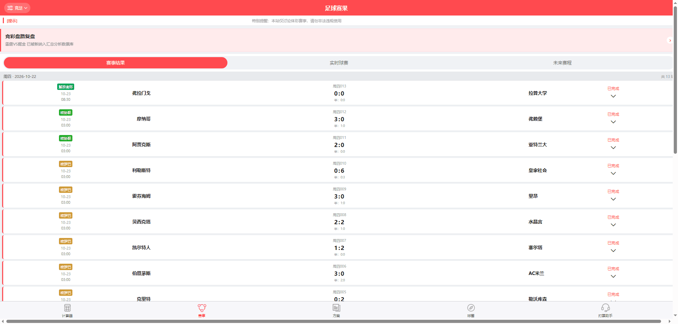Click team name 霍芬海姆
Image resolution: width=678 pixels, height=324 pixels.
141,196
